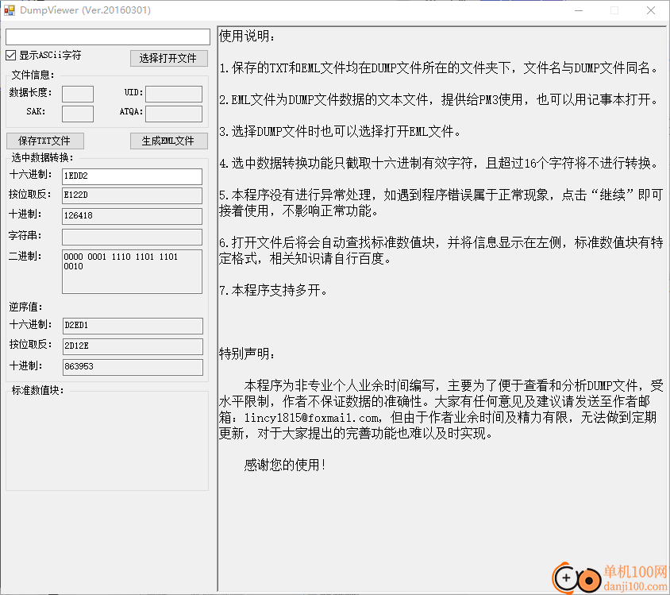This screenshot has width=670, height=595.
Task: Click the 特别声明 heading text
Action: tap(247, 354)
